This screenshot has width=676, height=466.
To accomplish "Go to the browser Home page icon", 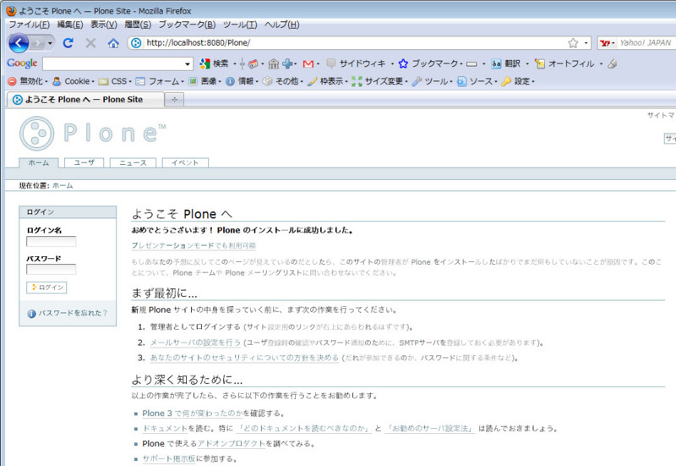I will (x=113, y=43).
